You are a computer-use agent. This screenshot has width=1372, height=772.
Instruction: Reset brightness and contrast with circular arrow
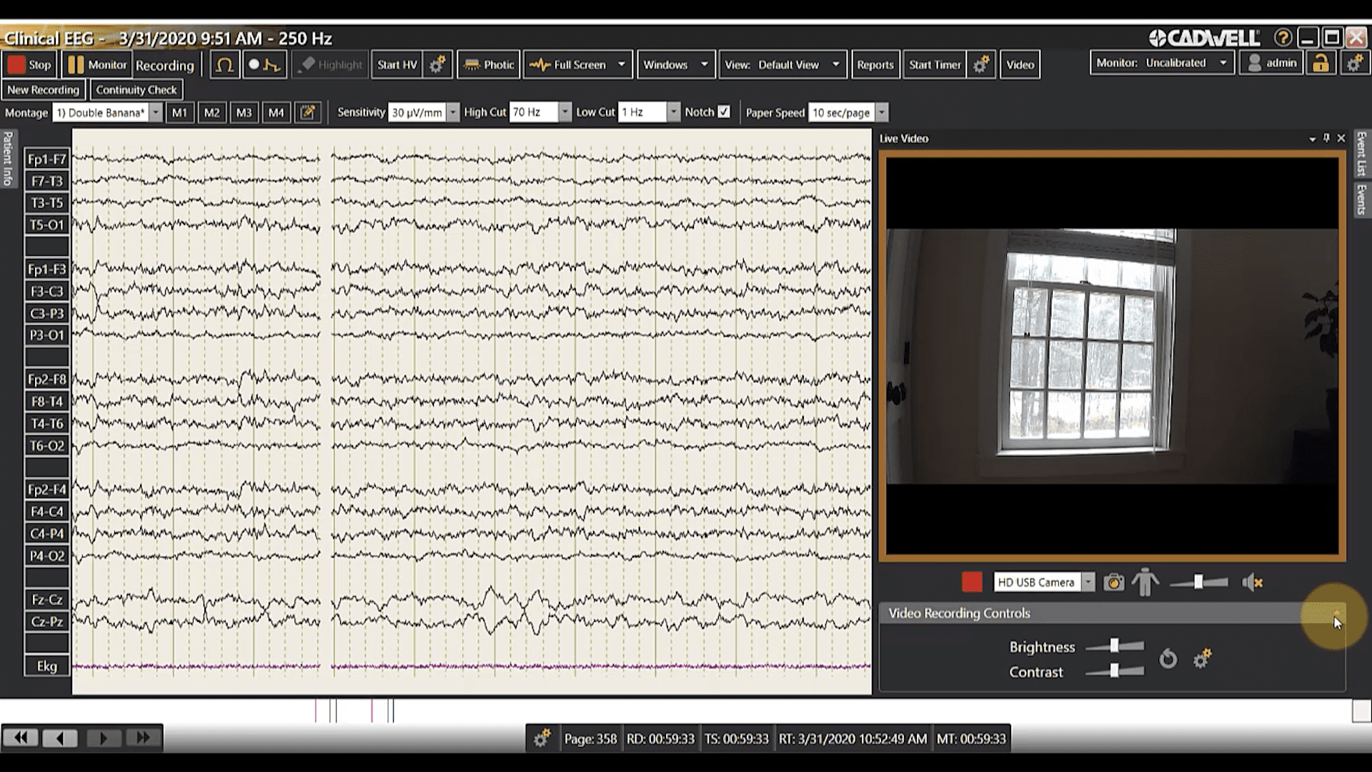(x=1168, y=658)
